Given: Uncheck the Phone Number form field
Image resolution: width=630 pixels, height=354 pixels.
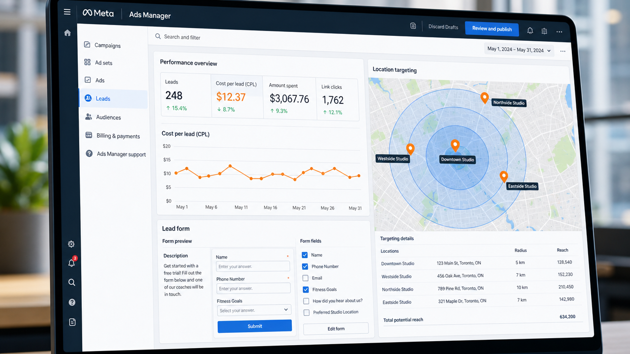Looking at the screenshot, I should coord(305,266).
